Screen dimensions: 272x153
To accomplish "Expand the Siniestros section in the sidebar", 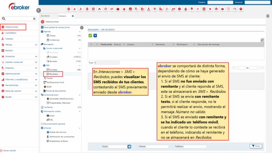I will [36, 56].
